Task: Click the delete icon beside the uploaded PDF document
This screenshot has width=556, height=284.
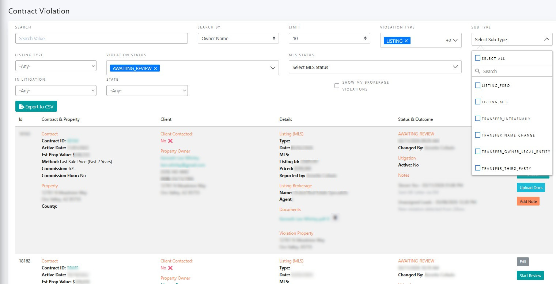Action: (335, 217)
